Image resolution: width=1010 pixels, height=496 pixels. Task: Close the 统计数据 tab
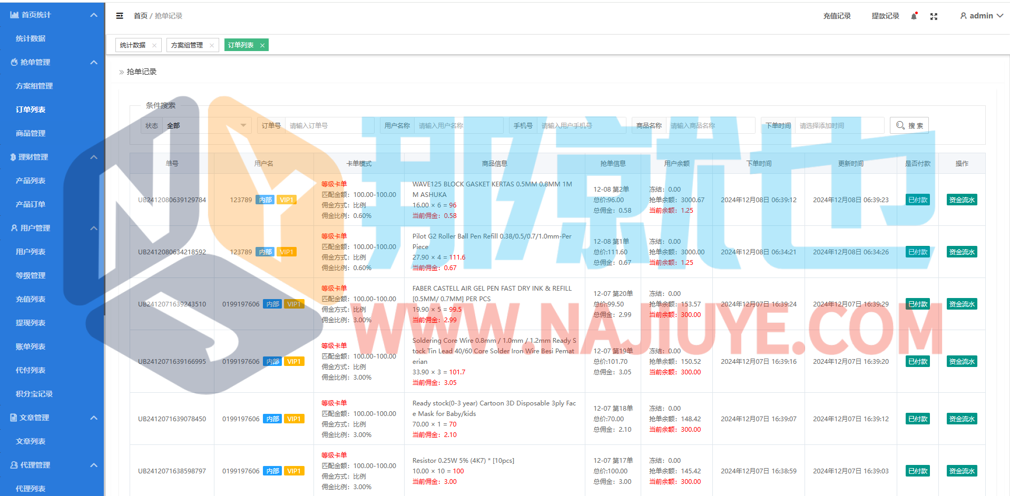154,45
